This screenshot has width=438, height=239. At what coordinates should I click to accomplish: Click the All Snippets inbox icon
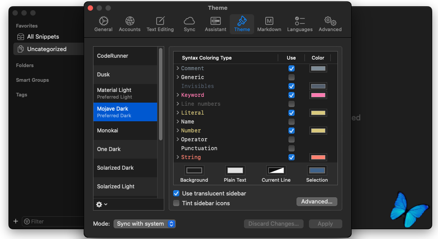(x=20, y=37)
